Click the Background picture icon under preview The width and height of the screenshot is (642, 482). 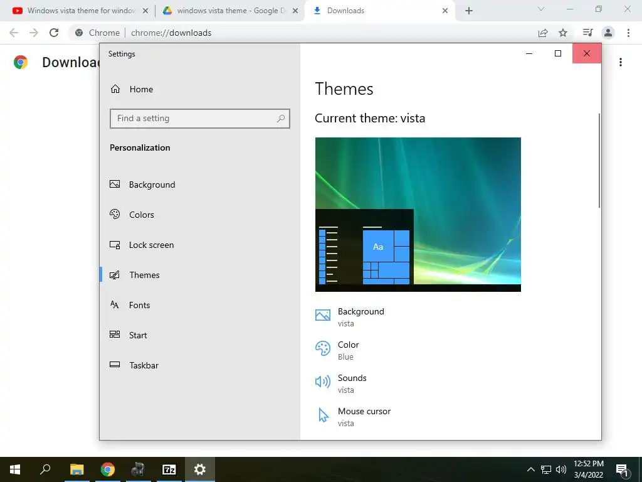[x=323, y=315]
